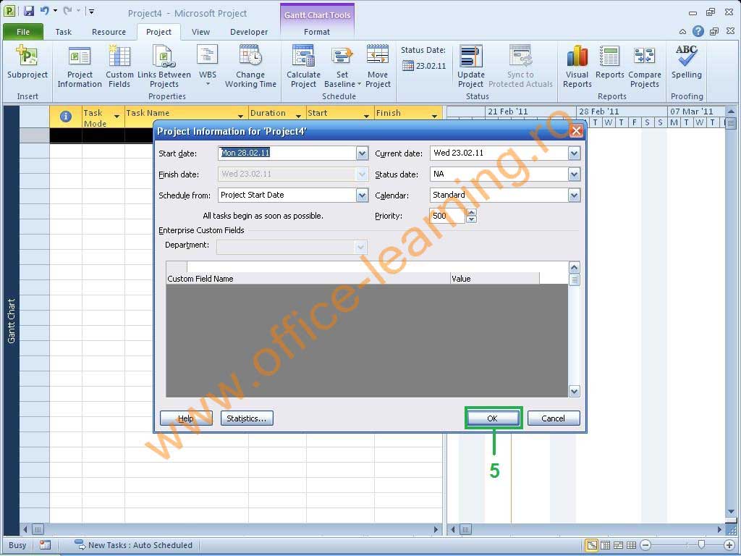This screenshot has width=741, height=556.
Task: Open Duration column filter arrow
Action: [298, 117]
